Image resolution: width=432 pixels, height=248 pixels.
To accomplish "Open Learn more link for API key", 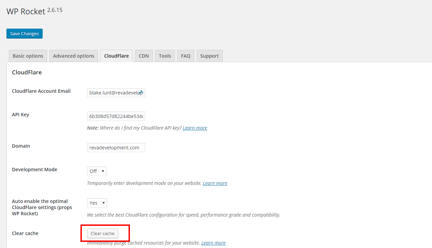I will (x=195, y=128).
